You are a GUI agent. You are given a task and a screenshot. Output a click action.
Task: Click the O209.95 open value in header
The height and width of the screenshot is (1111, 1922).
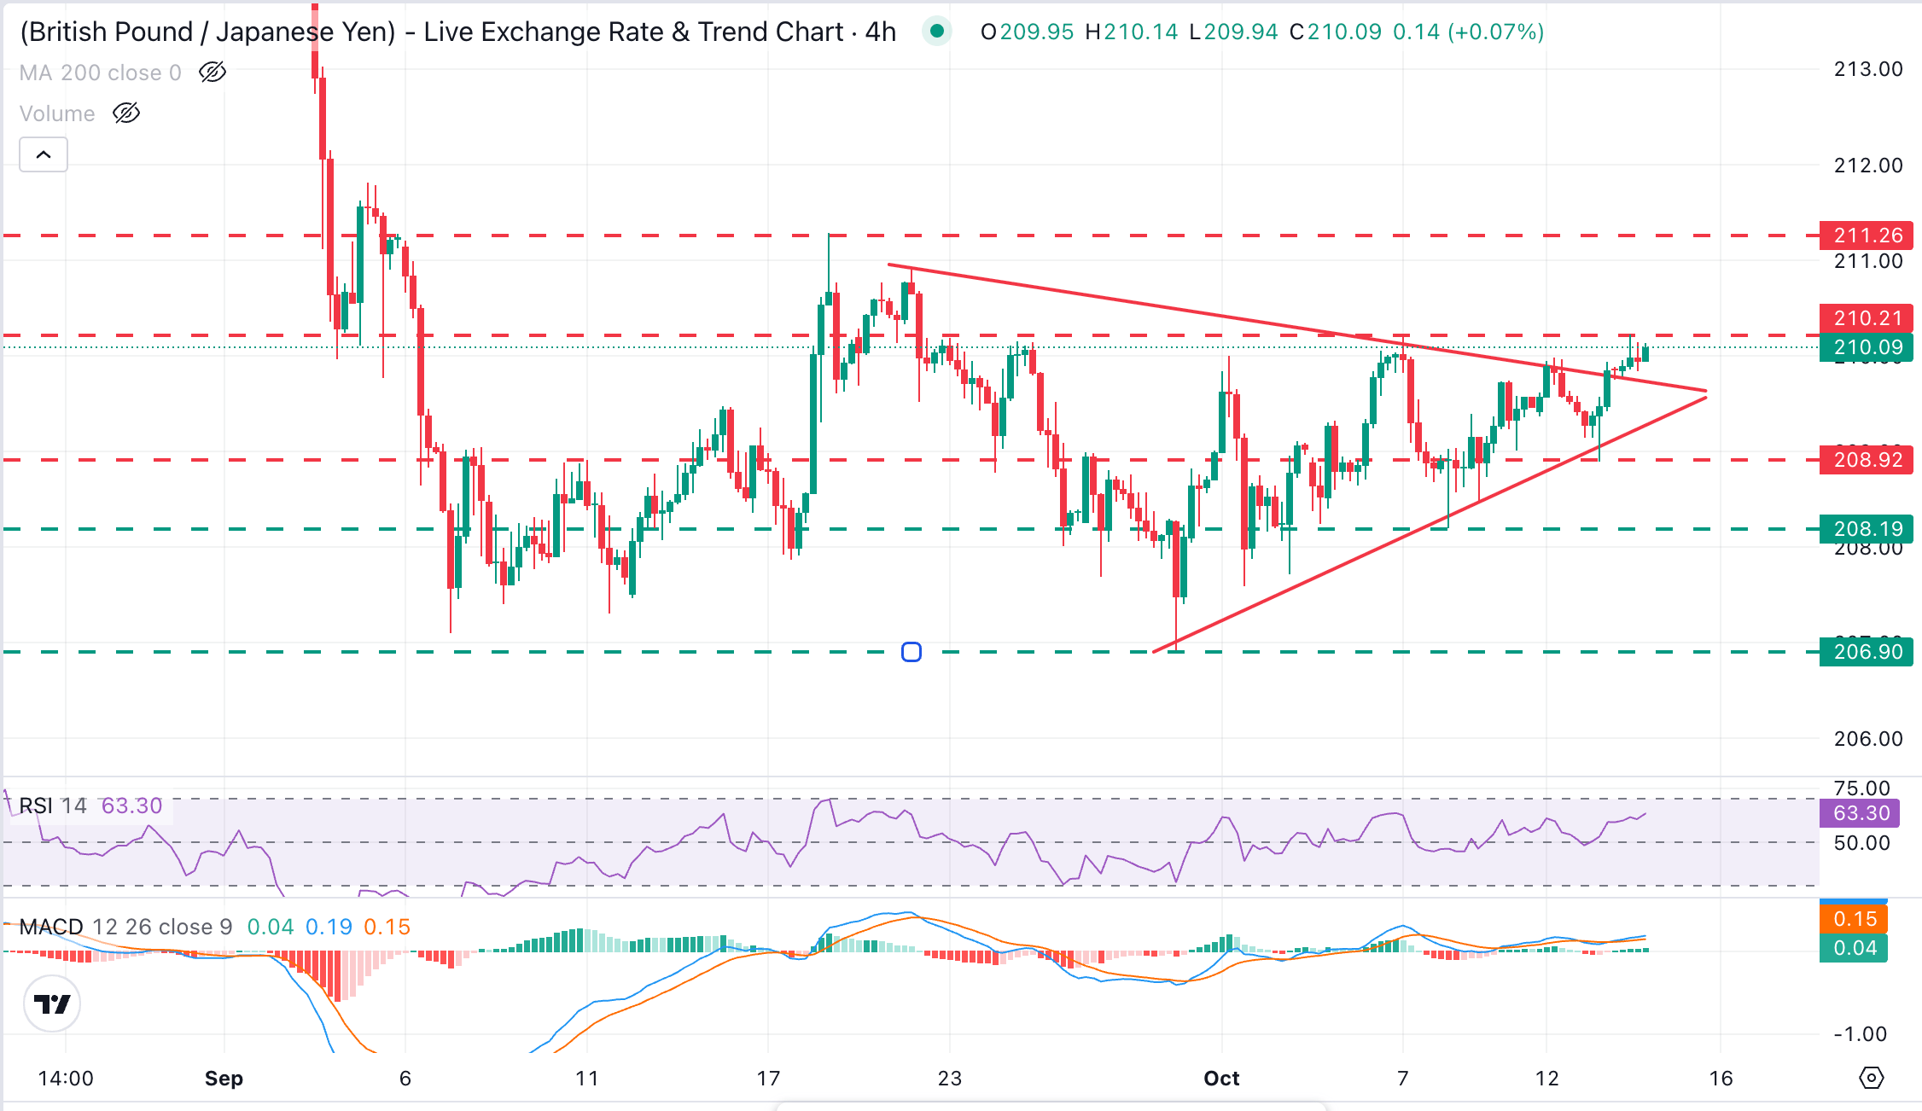point(1028,32)
